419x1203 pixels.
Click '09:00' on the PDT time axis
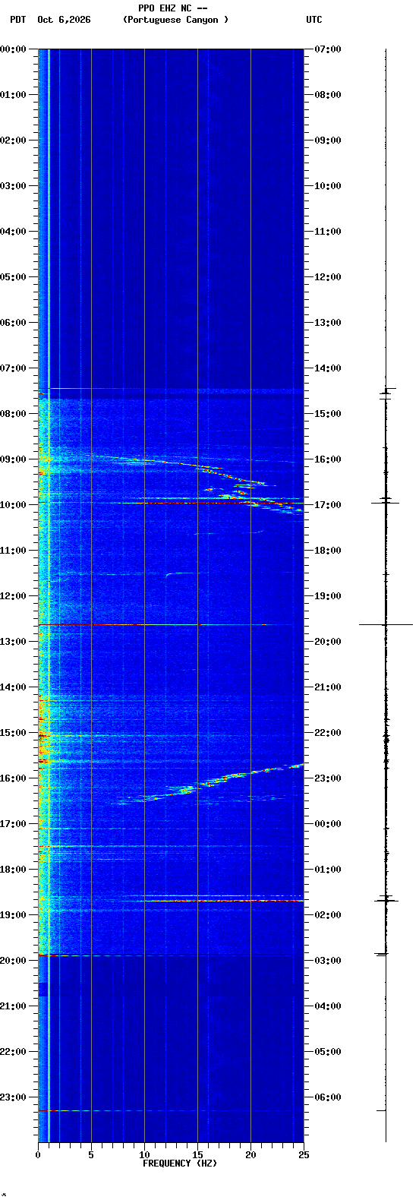(x=13, y=459)
